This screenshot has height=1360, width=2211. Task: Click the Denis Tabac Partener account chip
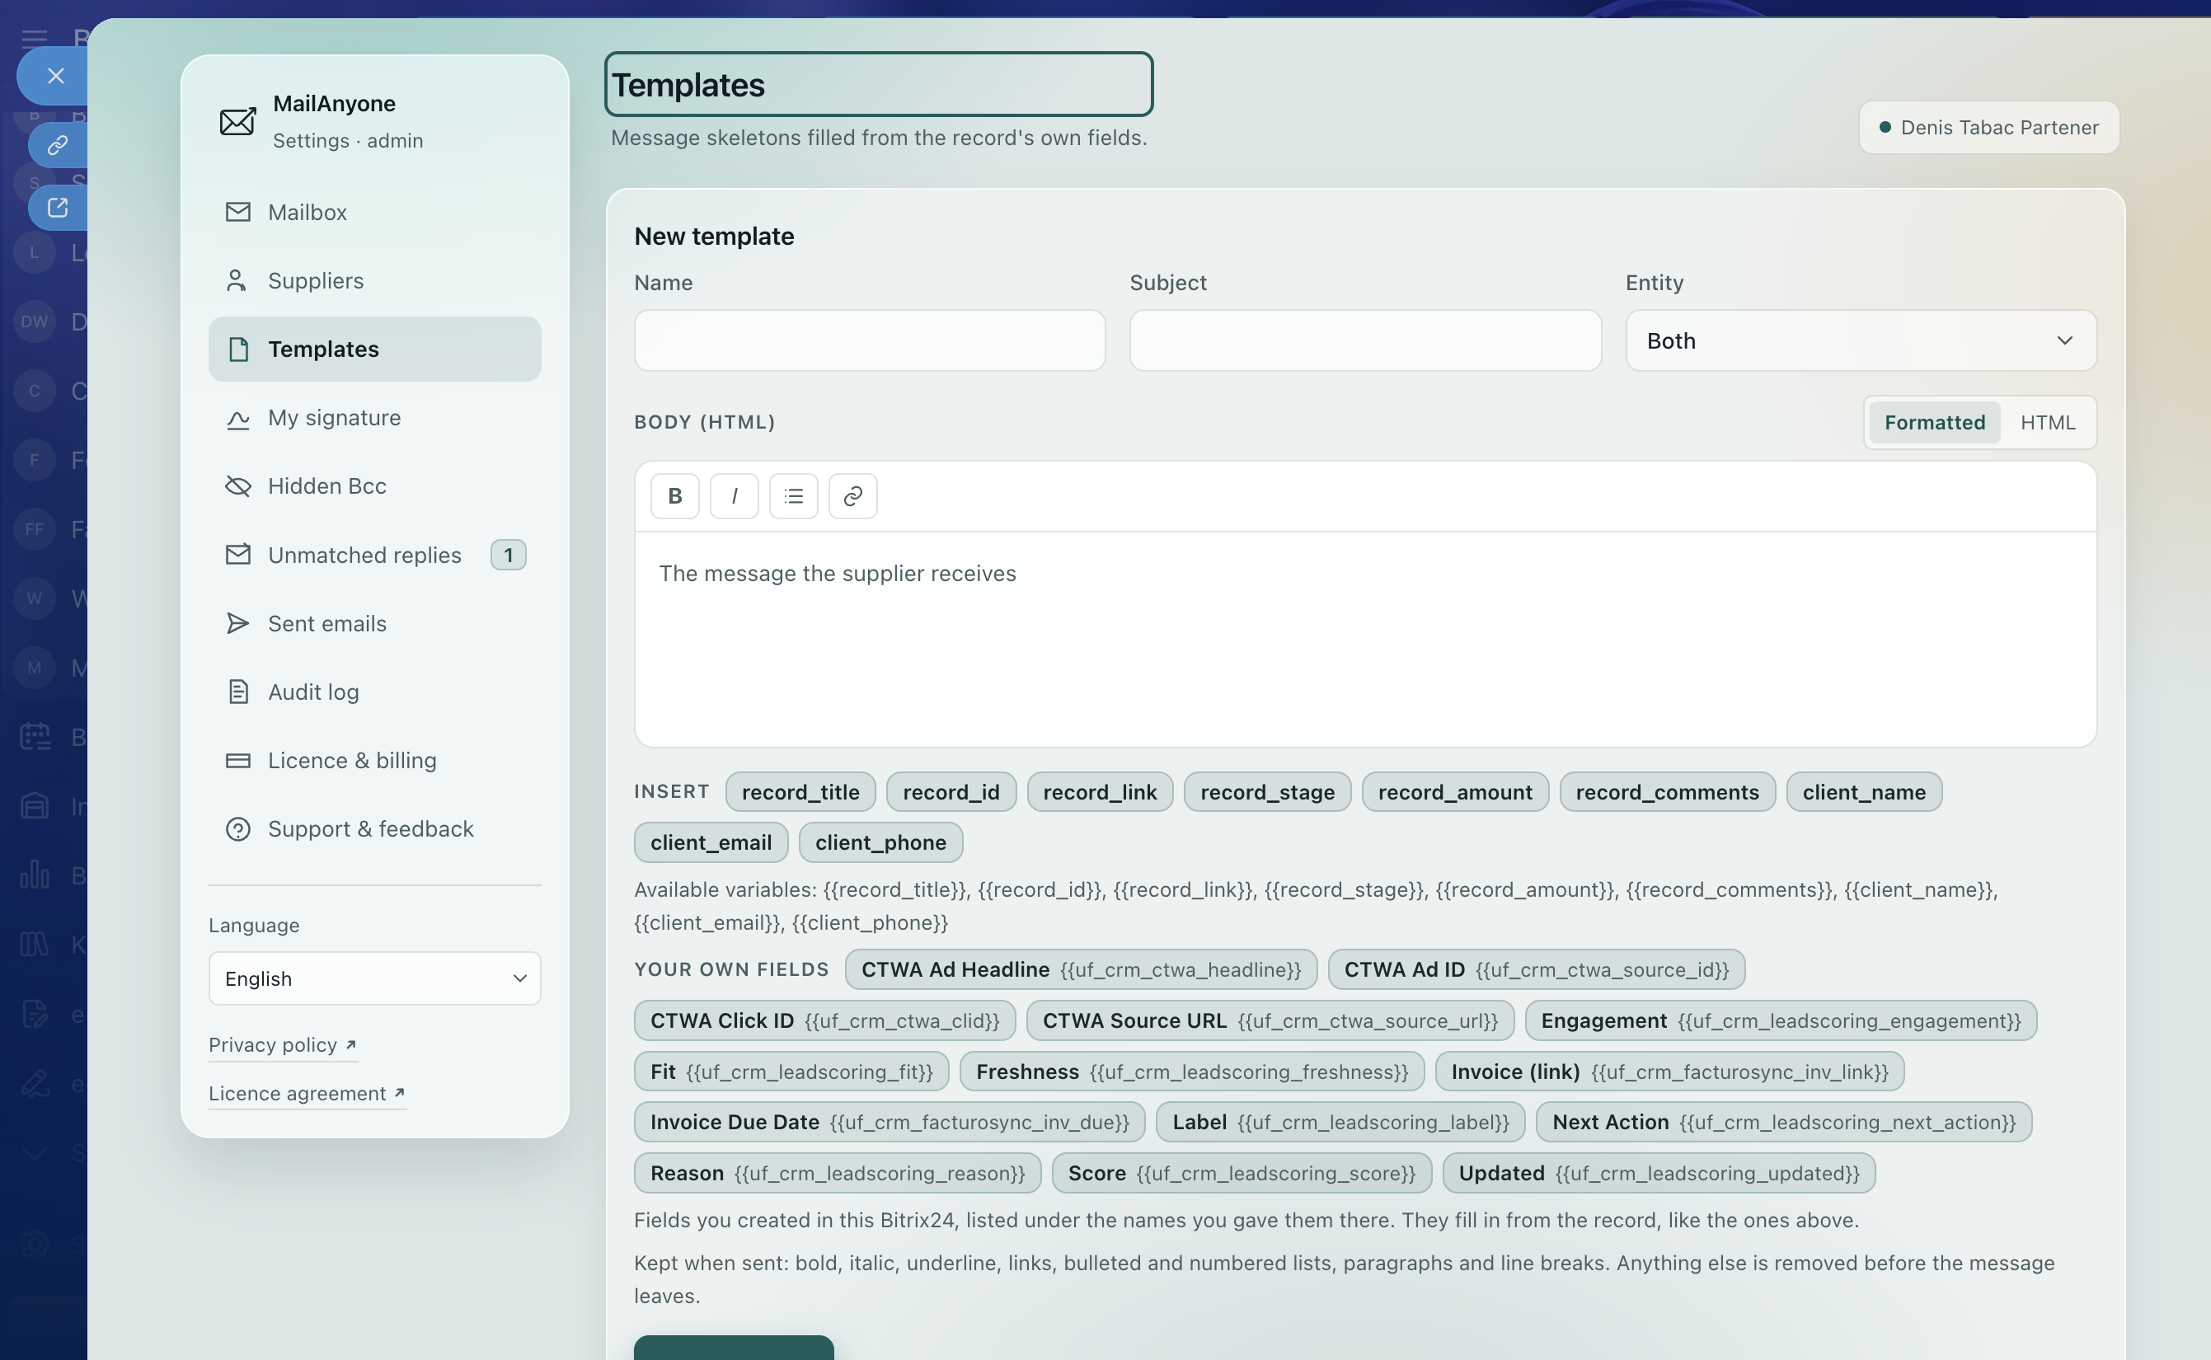(1988, 128)
